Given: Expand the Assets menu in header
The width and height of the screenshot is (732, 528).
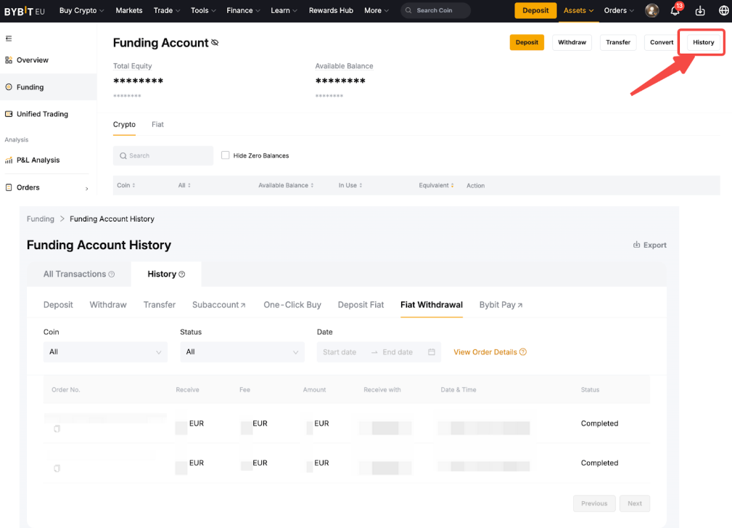Looking at the screenshot, I should pyautogui.click(x=578, y=11).
